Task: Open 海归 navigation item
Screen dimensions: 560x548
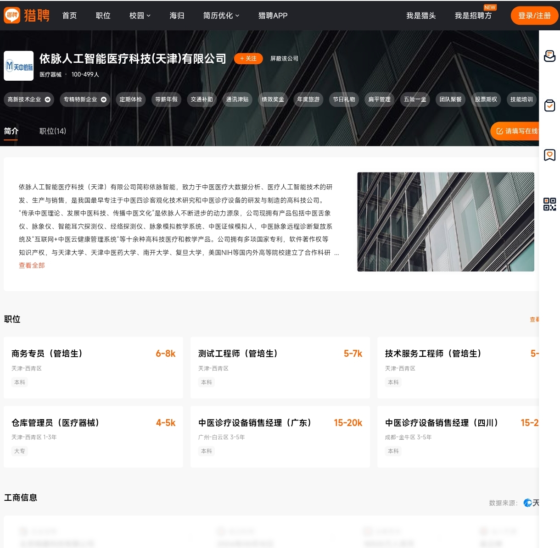Action: point(177,16)
